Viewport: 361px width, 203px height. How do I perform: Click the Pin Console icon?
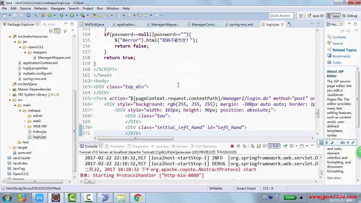(x=285, y=146)
